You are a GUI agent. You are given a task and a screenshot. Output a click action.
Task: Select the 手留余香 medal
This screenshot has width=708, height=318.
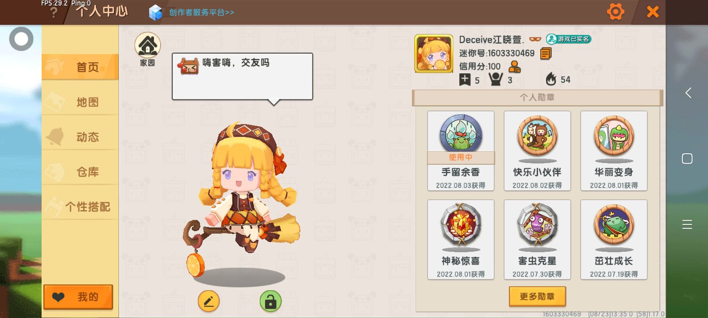coord(461,151)
